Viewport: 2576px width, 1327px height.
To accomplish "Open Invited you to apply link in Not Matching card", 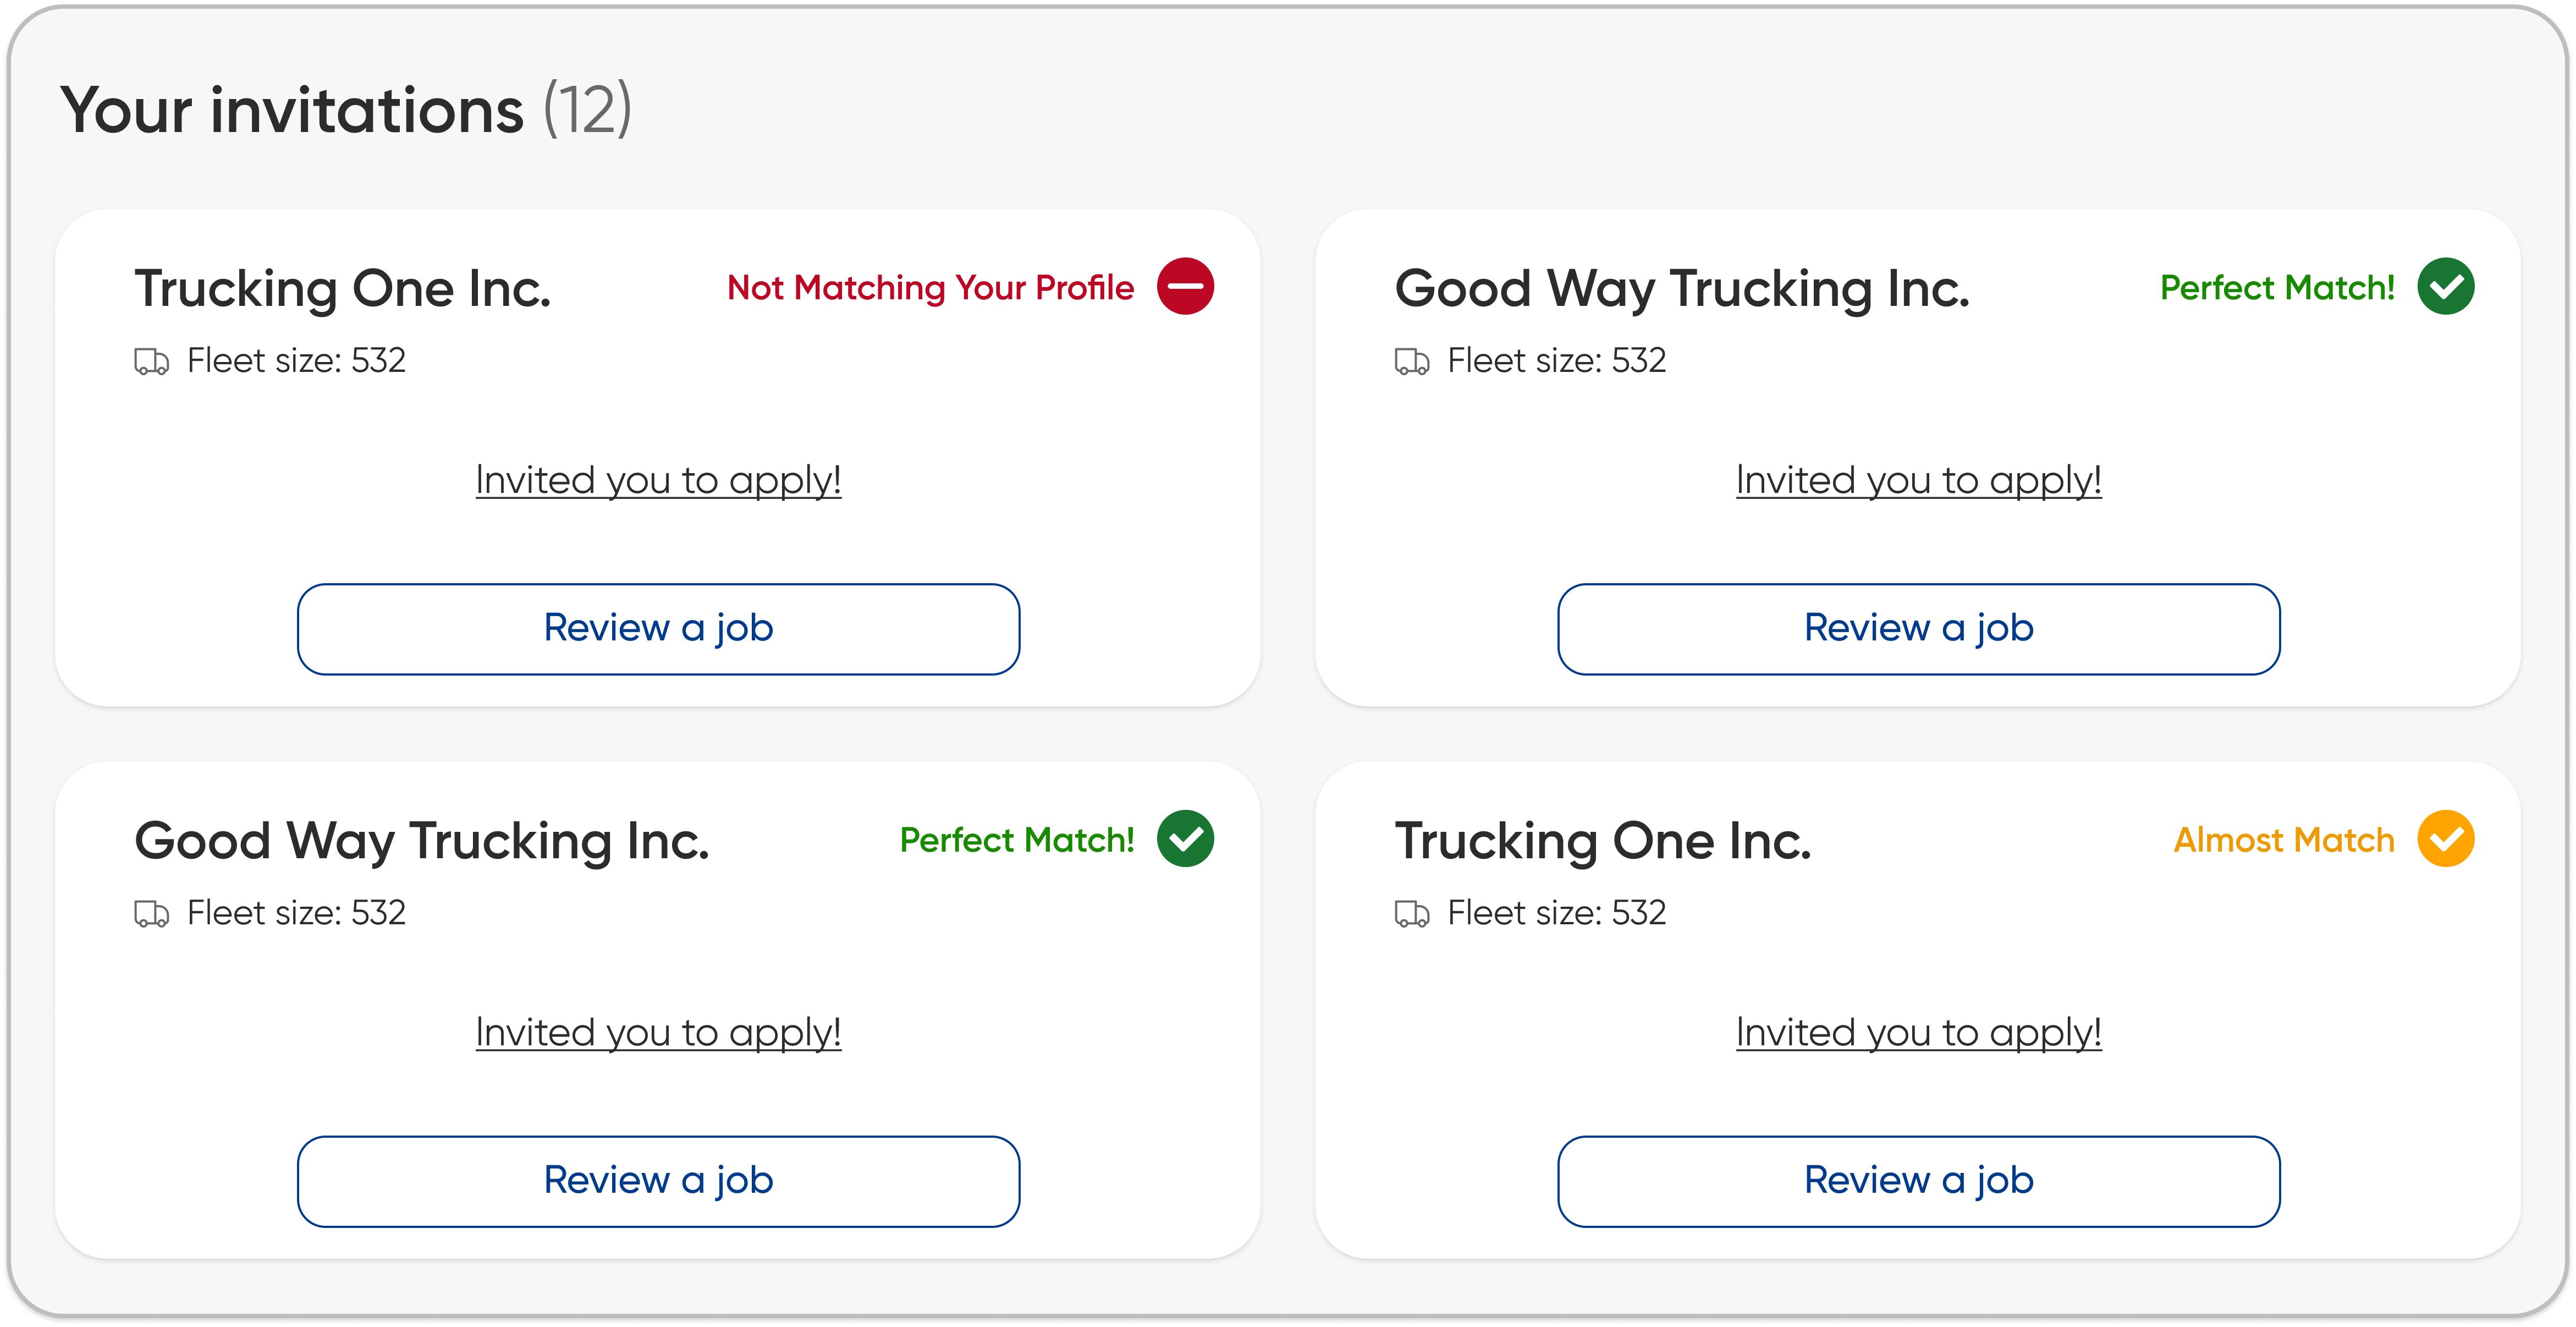I will point(658,480).
